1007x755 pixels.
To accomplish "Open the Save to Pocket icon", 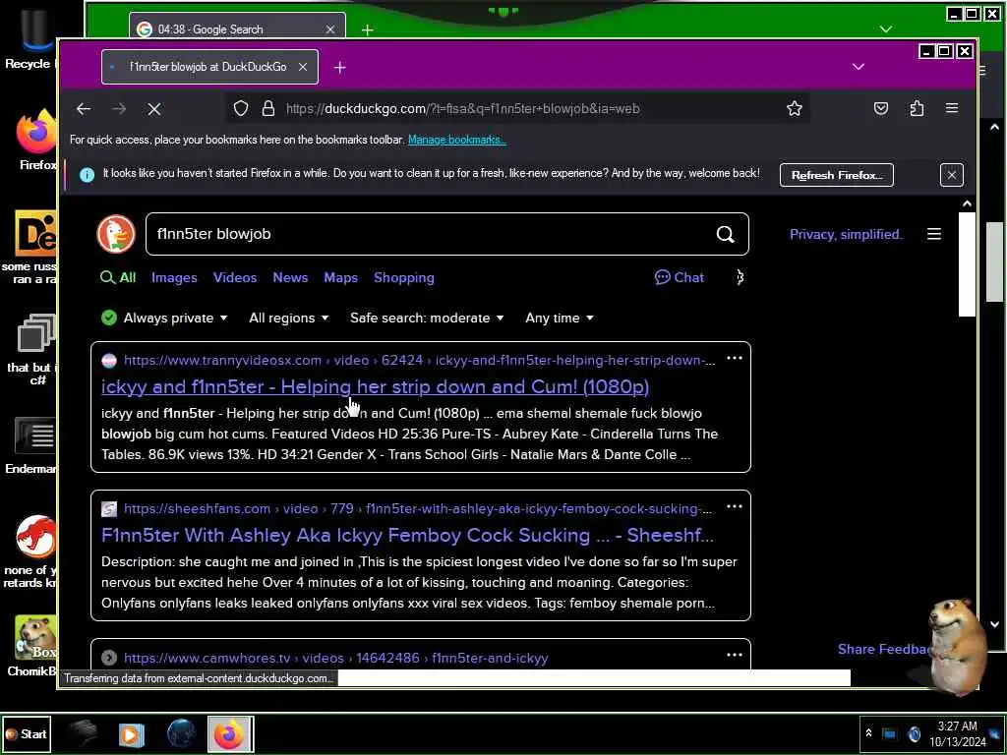I will (x=881, y=108).
